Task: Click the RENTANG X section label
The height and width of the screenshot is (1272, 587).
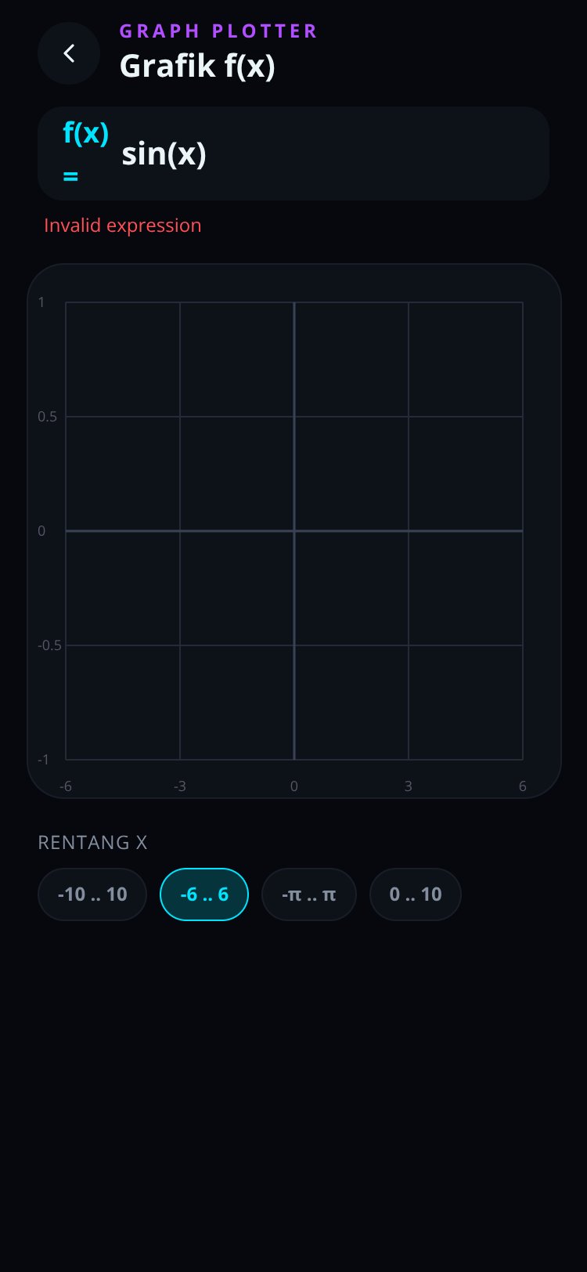Action: tap(92, 843)
